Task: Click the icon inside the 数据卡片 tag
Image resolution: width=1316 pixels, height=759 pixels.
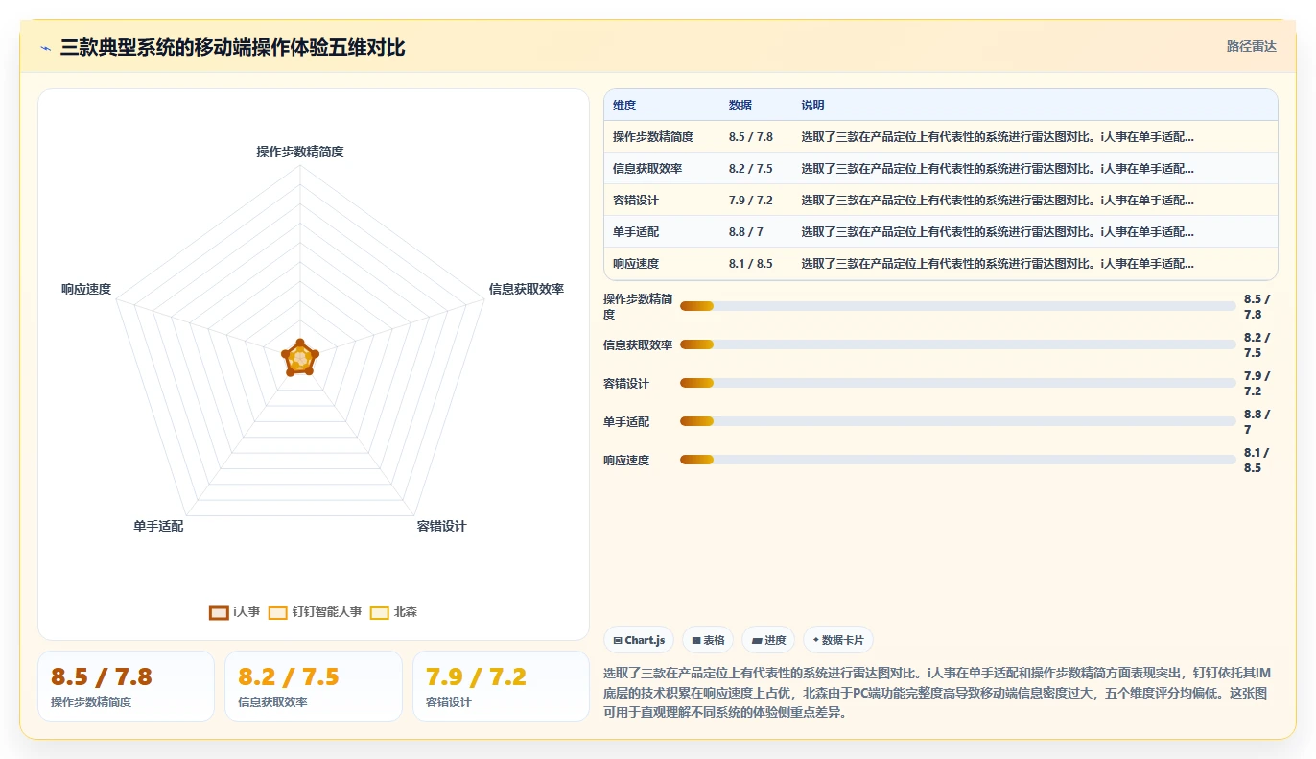Action: click(x=816, y=640)
